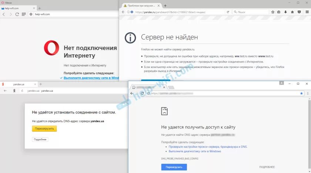
Task: Click Firefox search field Поиск
Action: 251,12
